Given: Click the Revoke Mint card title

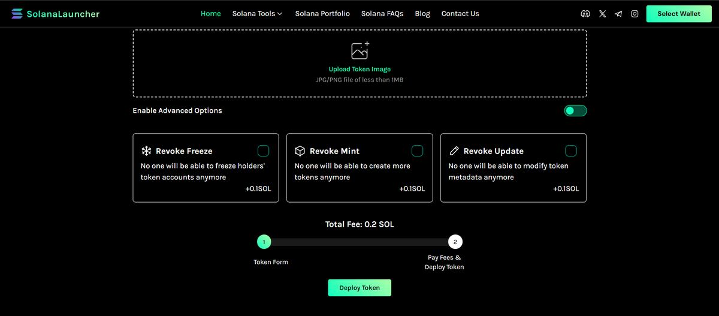Looking at the screenshot, I should 334,151.
